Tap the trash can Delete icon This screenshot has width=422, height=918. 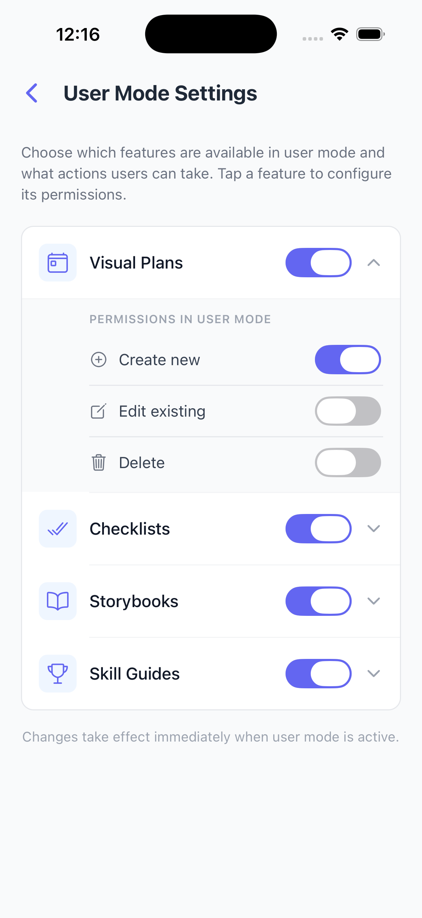click(99, 463)
